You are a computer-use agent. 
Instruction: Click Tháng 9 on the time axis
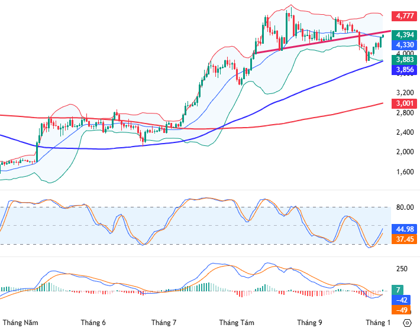(309, 323)
